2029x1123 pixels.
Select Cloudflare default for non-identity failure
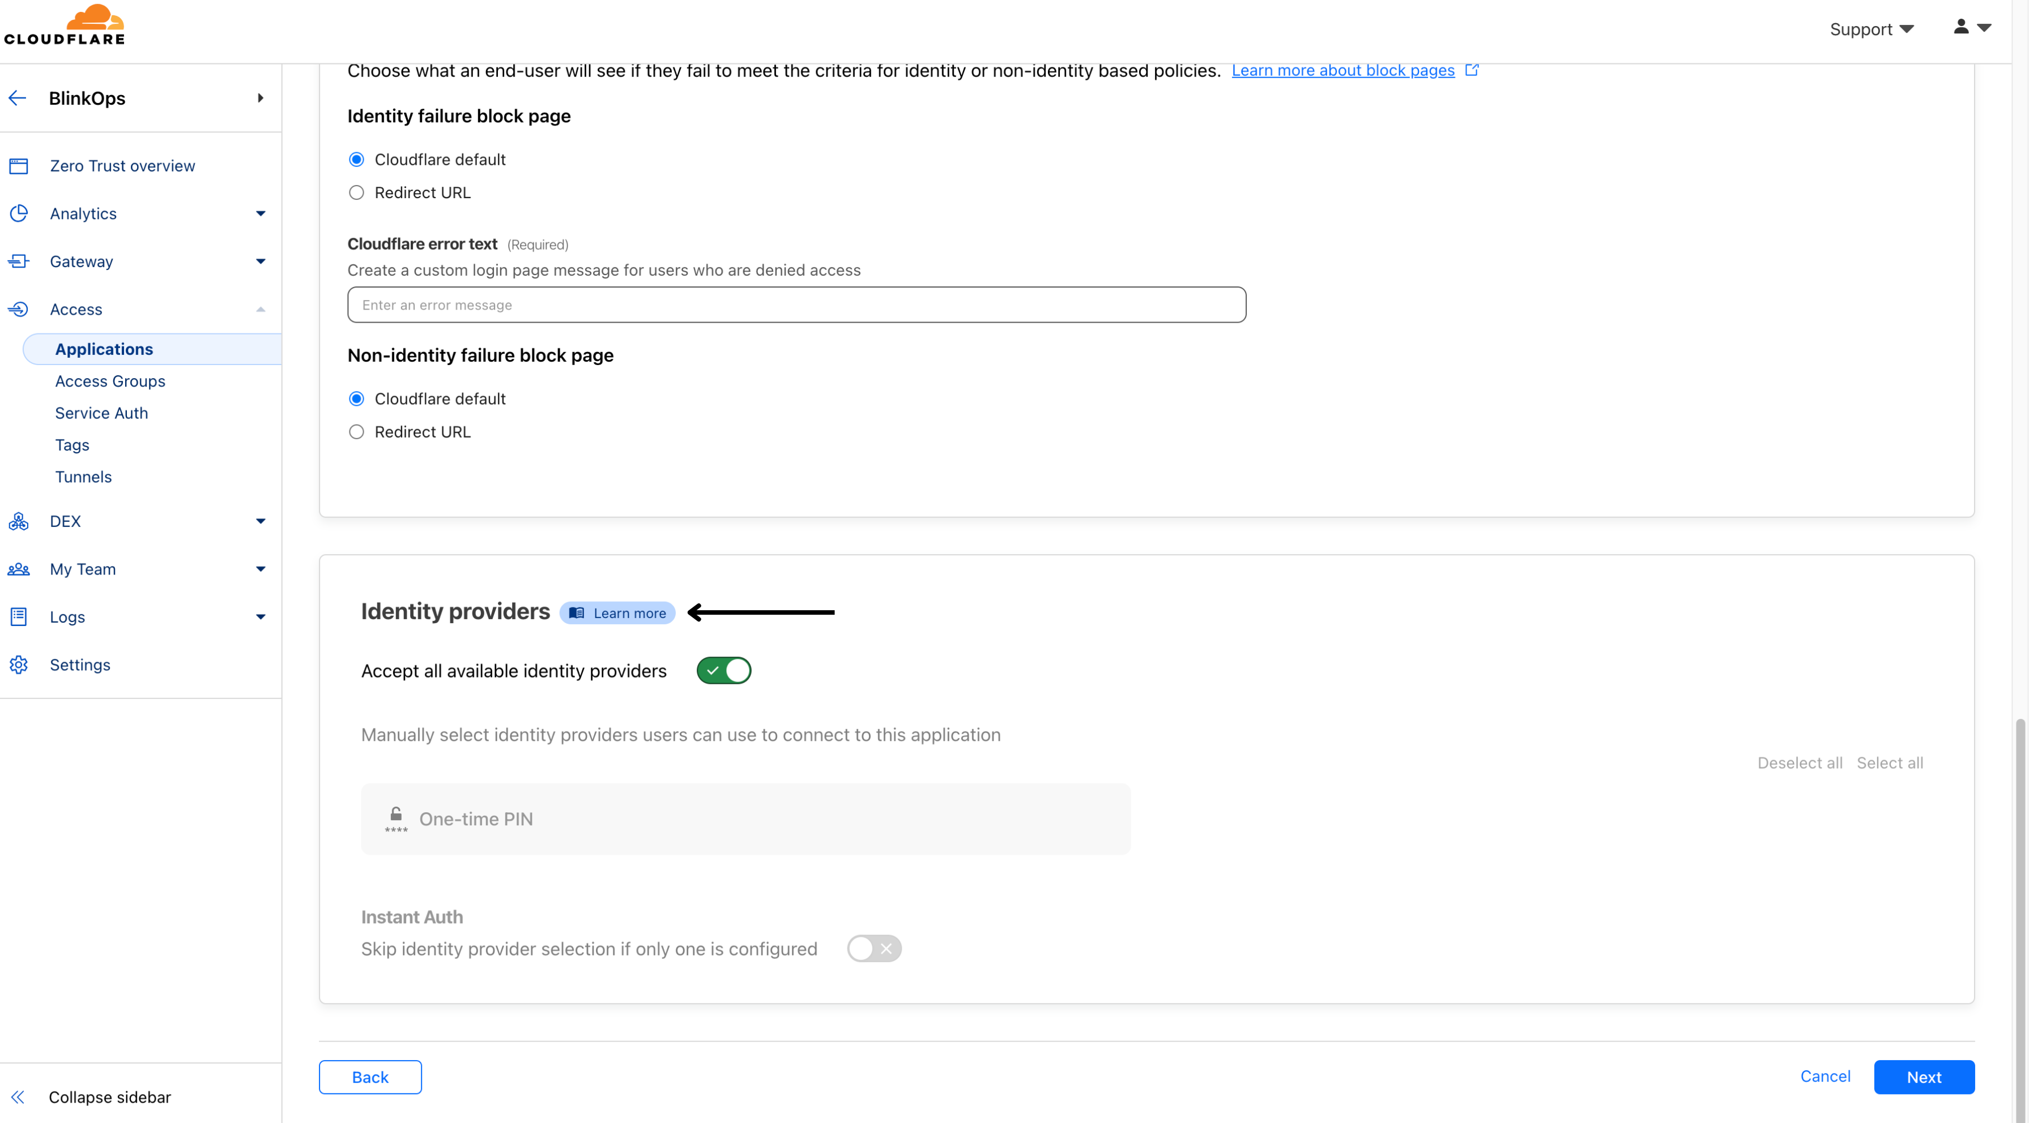[x=357, y=399]
